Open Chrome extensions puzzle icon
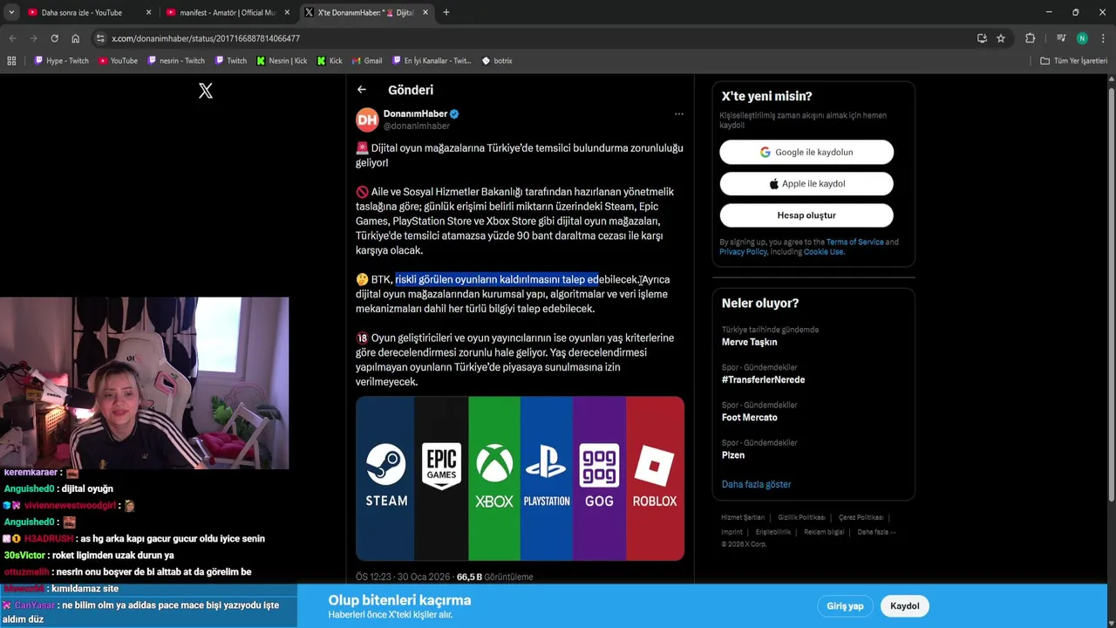This screenshot has width=1116, height=628. (x=1030, y=38)
